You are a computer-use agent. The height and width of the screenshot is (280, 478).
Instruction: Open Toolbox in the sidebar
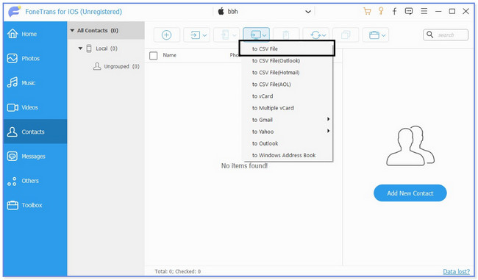35,205
